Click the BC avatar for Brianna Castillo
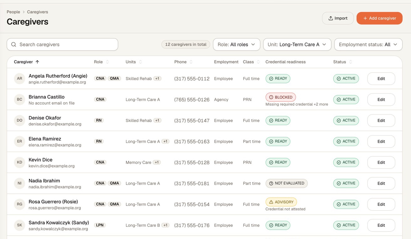The width and height of the screenshot is (411, 239). tap(19, 99)
